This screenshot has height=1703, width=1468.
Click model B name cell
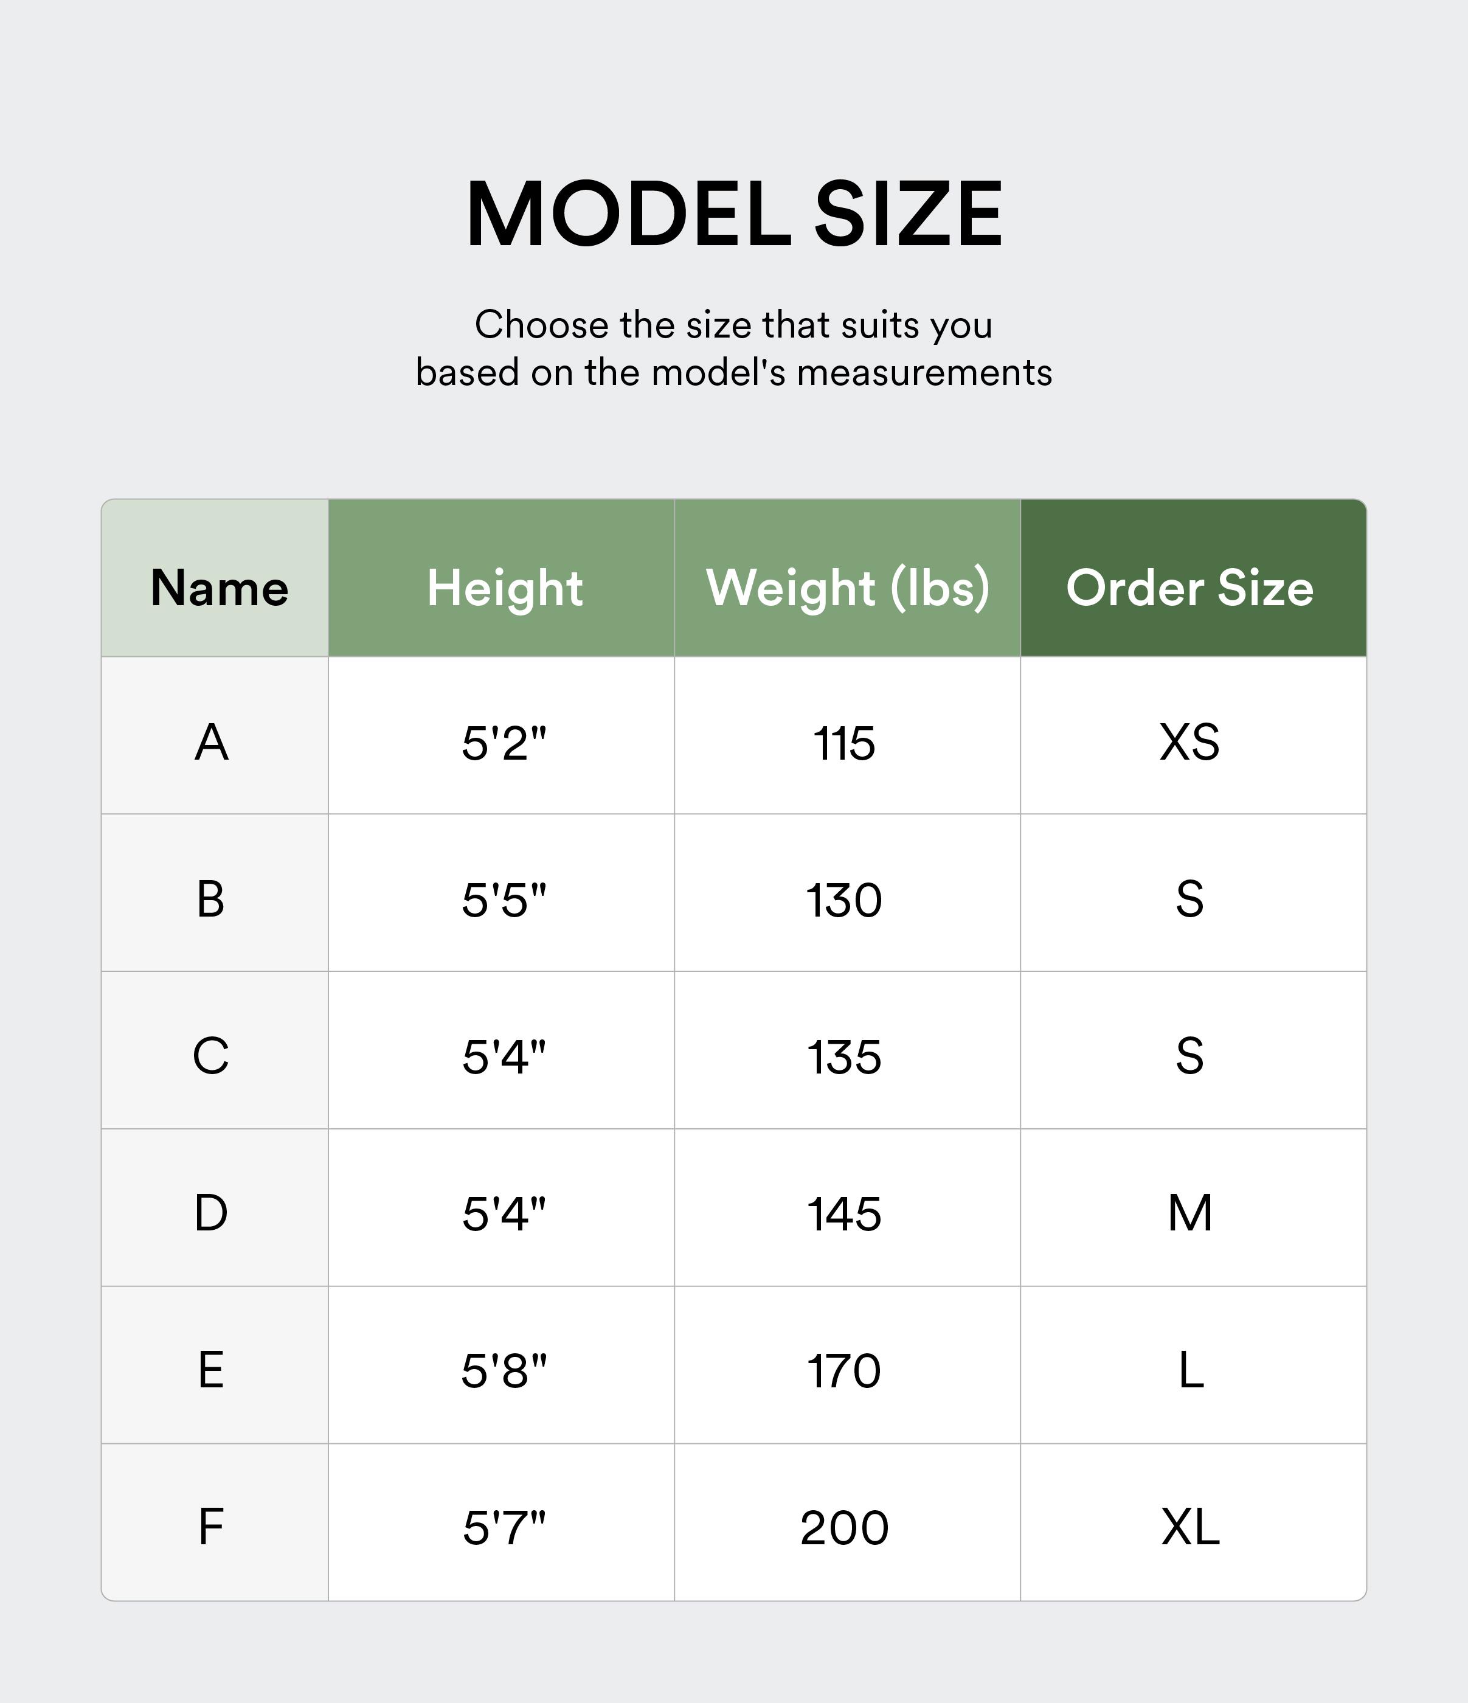[x=211, y=899]
